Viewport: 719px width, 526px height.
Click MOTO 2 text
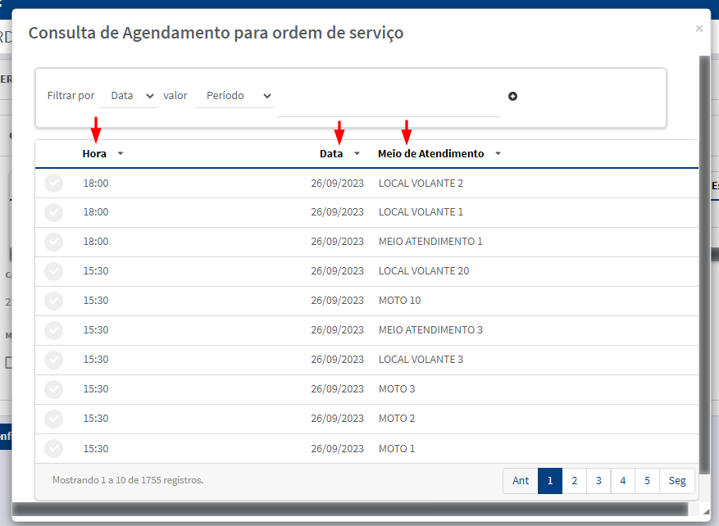tap(397, 419)
